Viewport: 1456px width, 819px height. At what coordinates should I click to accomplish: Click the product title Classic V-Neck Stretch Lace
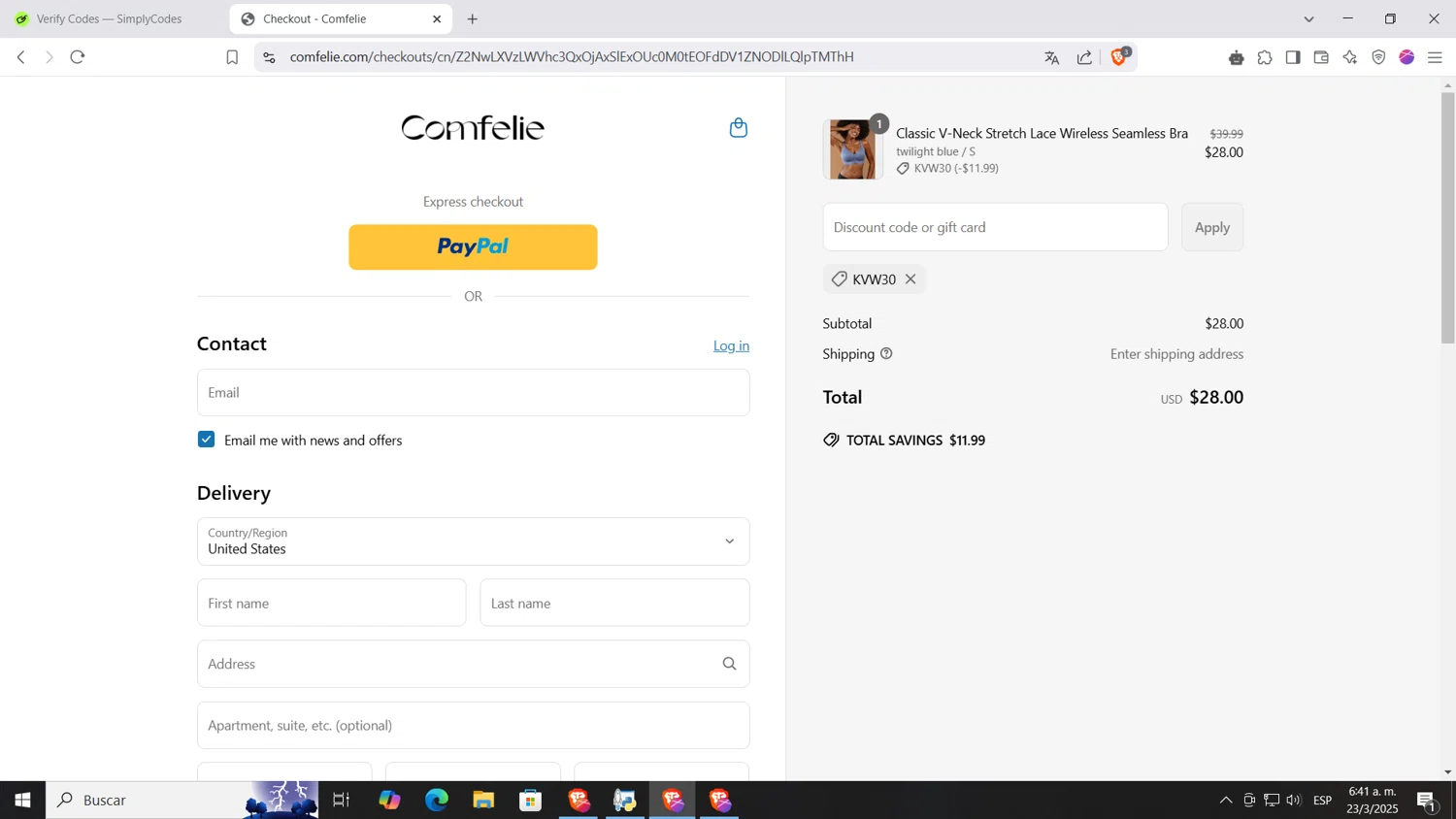[x=1042, y=133]
